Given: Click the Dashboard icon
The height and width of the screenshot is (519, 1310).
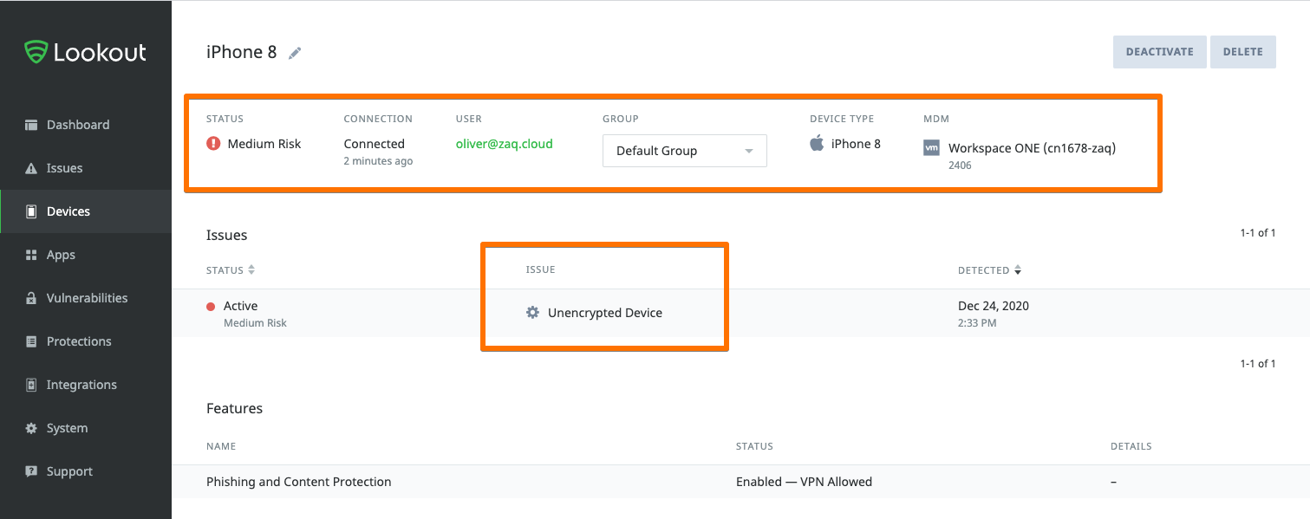Looking at the screenshot, I should (x=31, y=125).
